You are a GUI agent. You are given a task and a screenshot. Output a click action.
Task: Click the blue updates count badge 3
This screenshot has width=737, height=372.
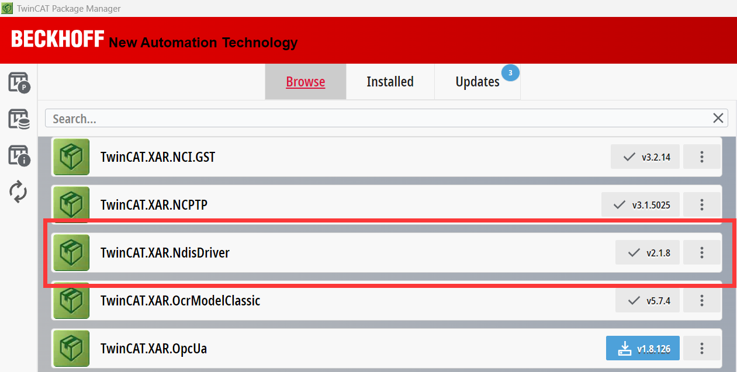point(510,73)
